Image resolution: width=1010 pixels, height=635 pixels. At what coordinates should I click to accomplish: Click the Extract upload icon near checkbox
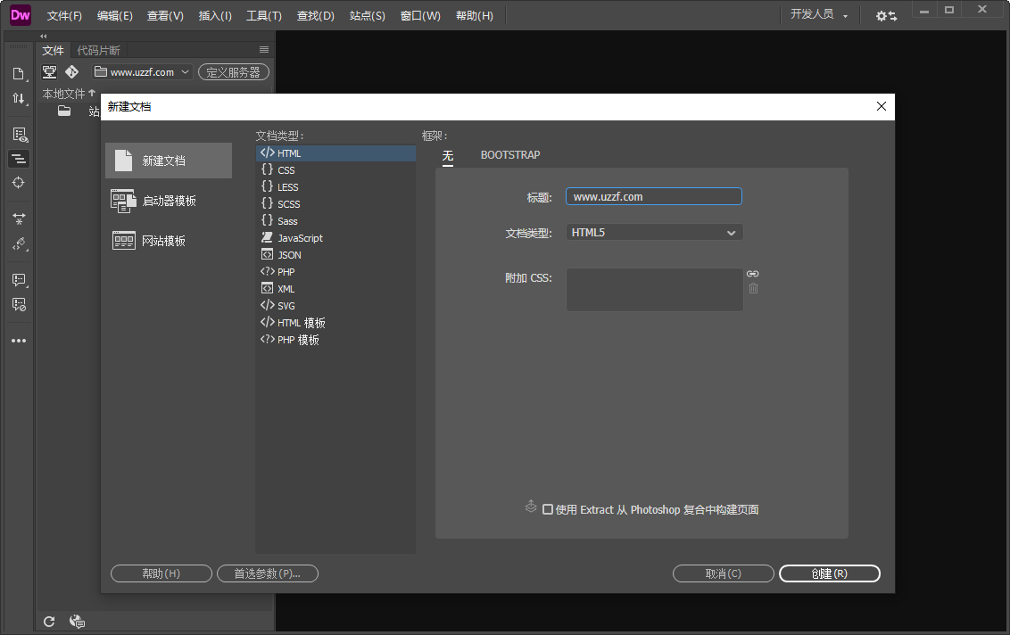531,507
